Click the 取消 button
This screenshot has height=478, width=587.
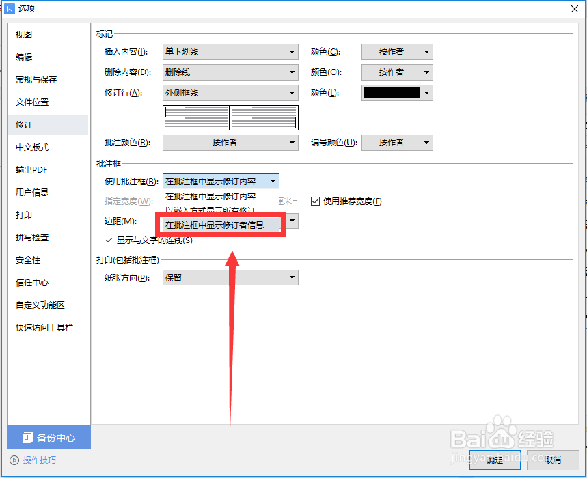(x=553, y=460)
